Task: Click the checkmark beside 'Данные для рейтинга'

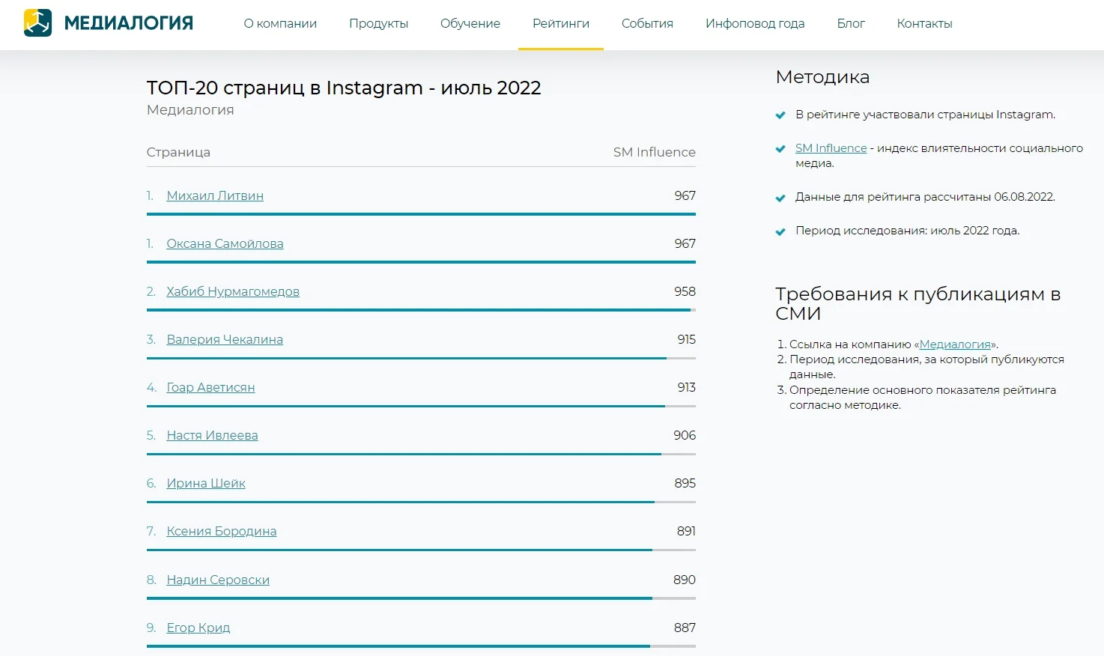Action: tap(780, 198)
